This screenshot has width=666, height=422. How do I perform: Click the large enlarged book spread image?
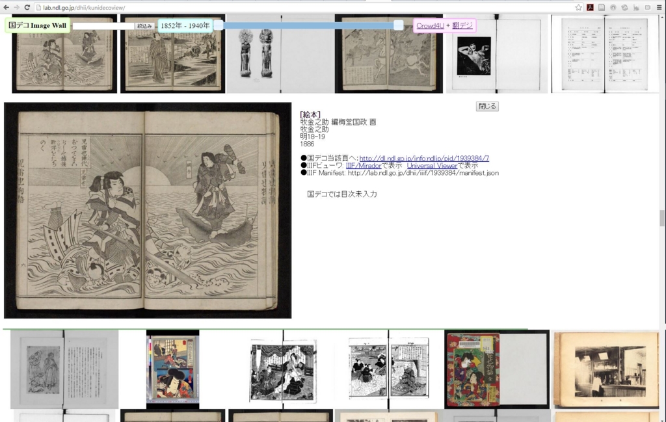tap(148, 211)
